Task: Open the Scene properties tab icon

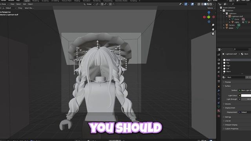Action: [x=219, y=72]
